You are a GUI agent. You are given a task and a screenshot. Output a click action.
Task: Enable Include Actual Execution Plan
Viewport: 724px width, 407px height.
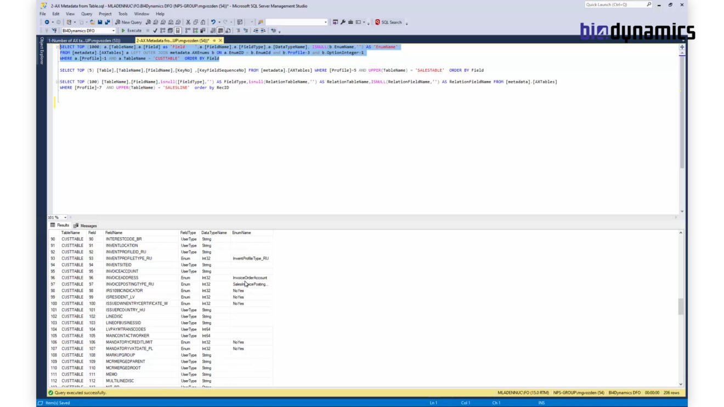(x=188, y=30)
